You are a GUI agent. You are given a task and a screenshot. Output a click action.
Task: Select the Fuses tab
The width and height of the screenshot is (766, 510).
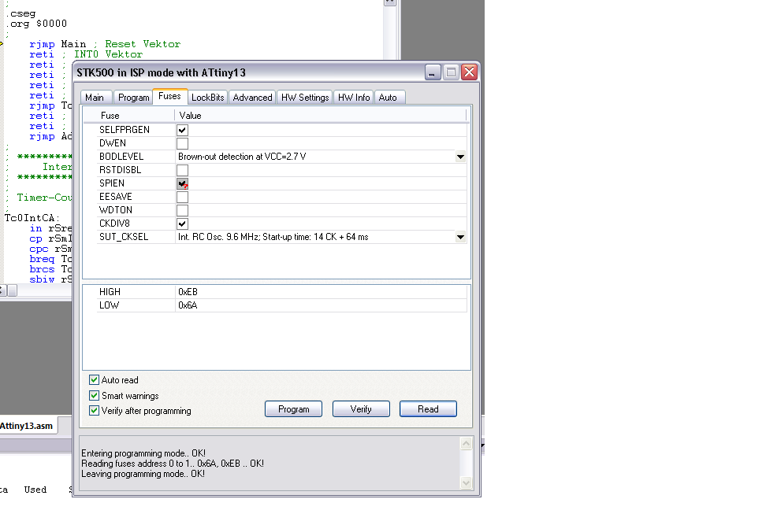[x=169, y=96]
